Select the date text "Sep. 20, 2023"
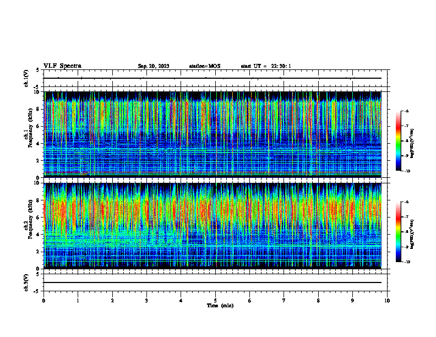436x337 pixels. point(154,66)
